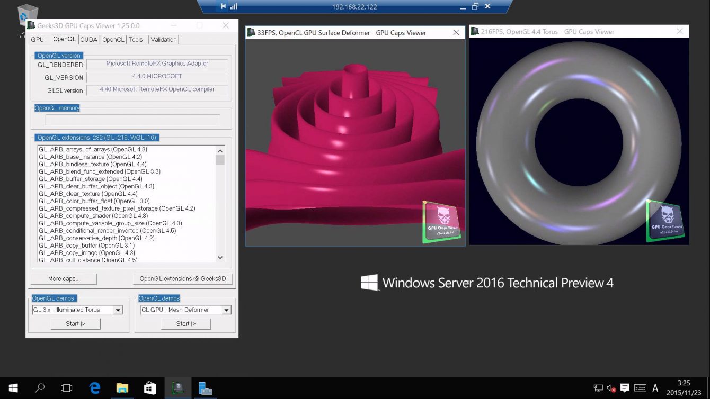The height and width of the screenshot is (399, 710).
Task: Select GL_ARB_base_instance extension
Action: (x=90, y=157)
